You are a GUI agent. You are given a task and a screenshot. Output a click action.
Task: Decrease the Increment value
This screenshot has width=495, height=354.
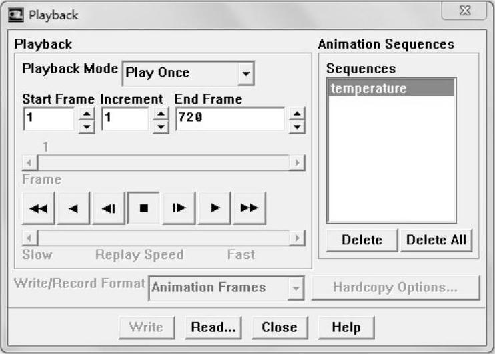click(x=161, y=126)
